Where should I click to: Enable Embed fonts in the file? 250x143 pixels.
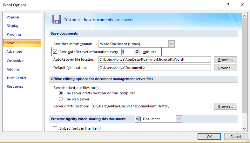55,128
